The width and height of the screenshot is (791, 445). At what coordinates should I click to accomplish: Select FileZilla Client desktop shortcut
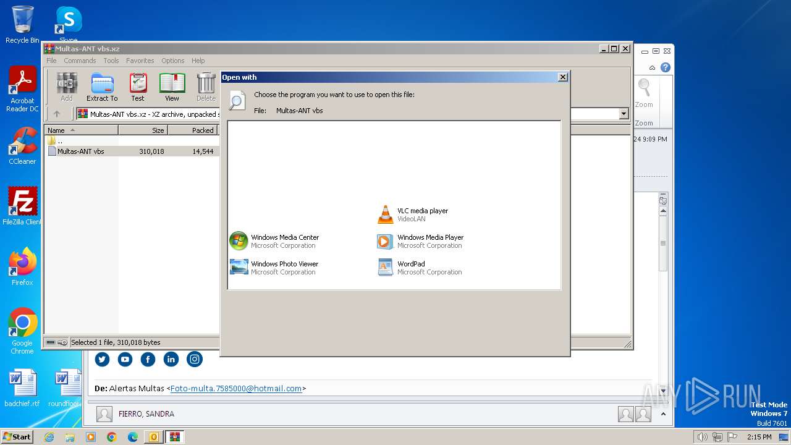(x=22, y=206)
